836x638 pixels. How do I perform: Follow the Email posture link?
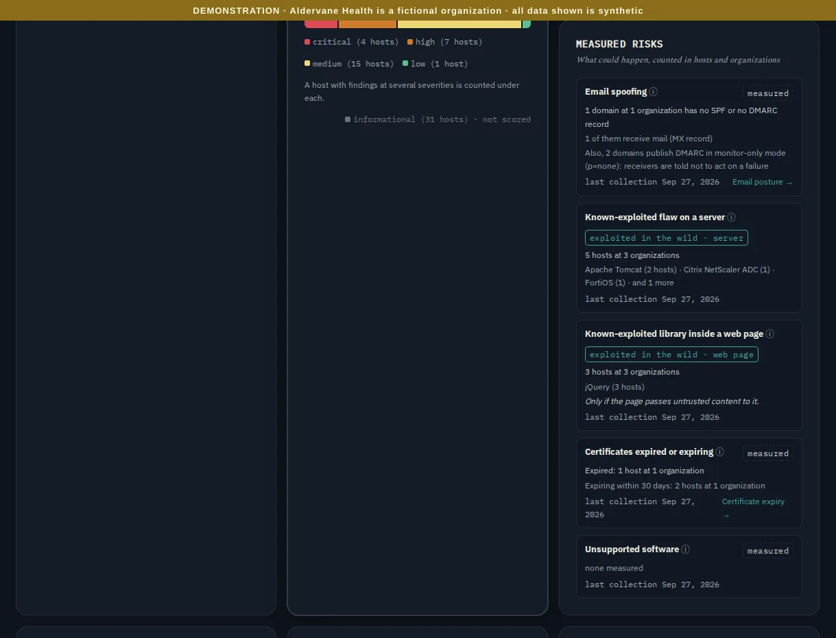click(762, 182)
